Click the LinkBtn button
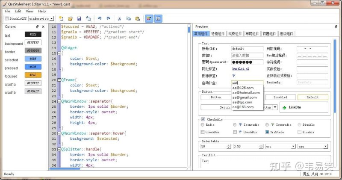Viewport: 342px width, 180px height. point(304,107)
